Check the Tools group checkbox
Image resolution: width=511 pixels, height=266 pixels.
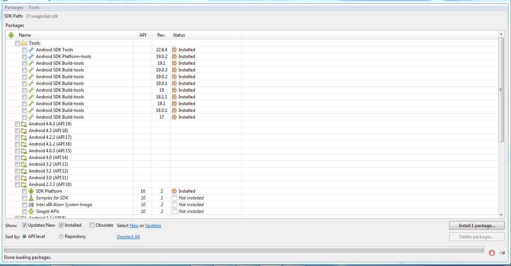(x=17, y=43)
